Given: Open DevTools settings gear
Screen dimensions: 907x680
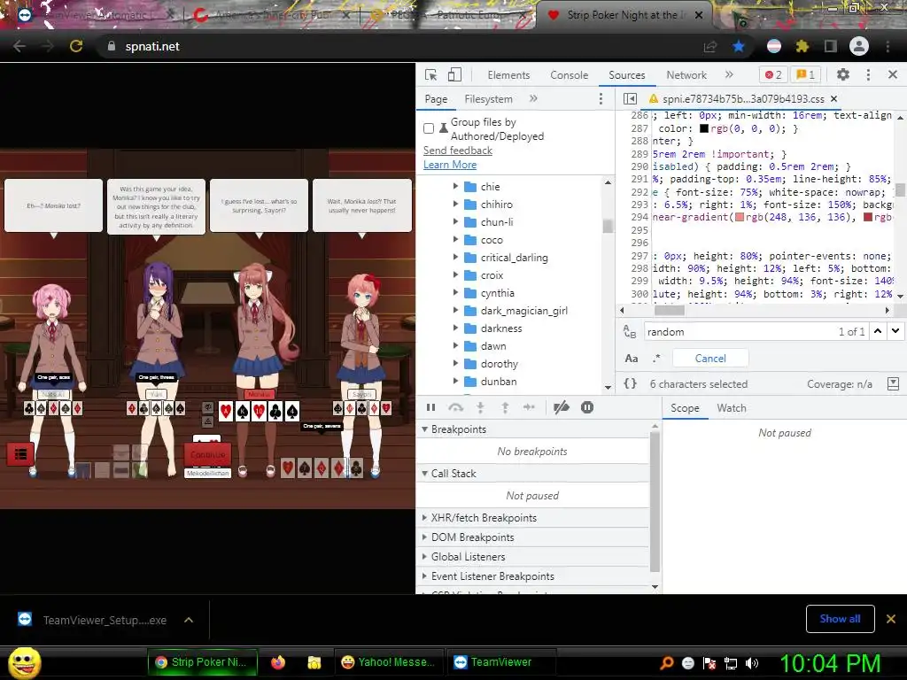Looking at the screenshot, I should pyautogui.click(x=843, y=74).
